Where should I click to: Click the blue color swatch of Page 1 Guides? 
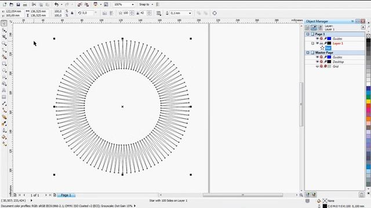point(329,39)
